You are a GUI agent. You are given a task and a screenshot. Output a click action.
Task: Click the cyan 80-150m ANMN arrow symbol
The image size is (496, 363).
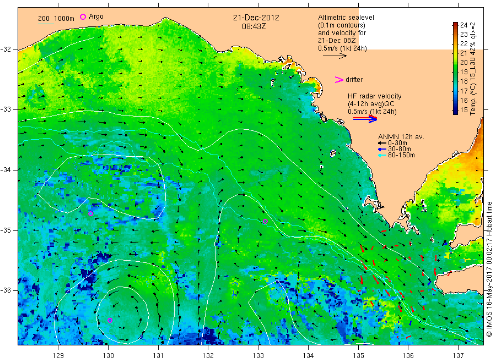tap(382, 155)
